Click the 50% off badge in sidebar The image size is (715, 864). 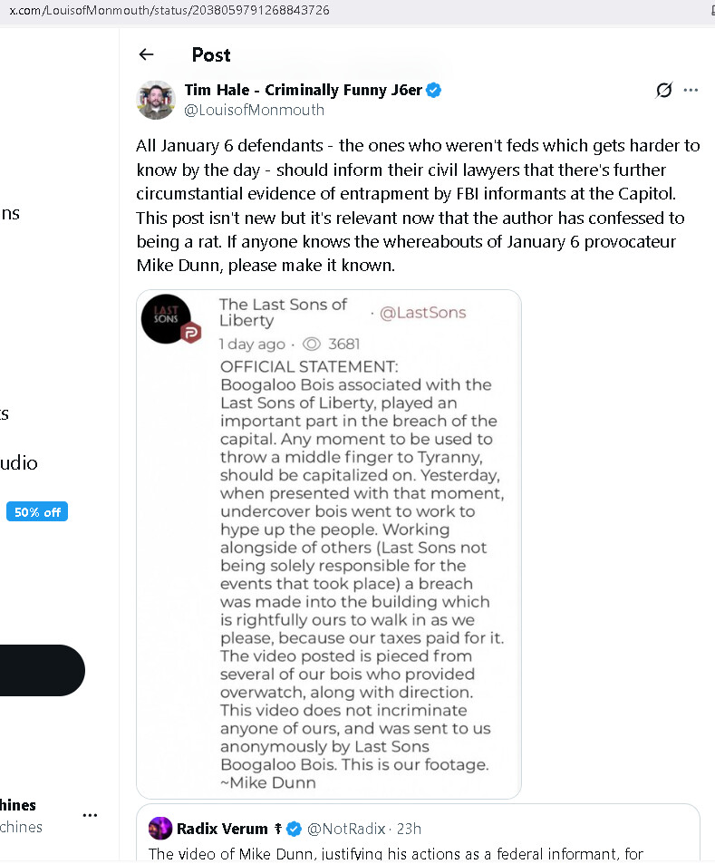37,512
